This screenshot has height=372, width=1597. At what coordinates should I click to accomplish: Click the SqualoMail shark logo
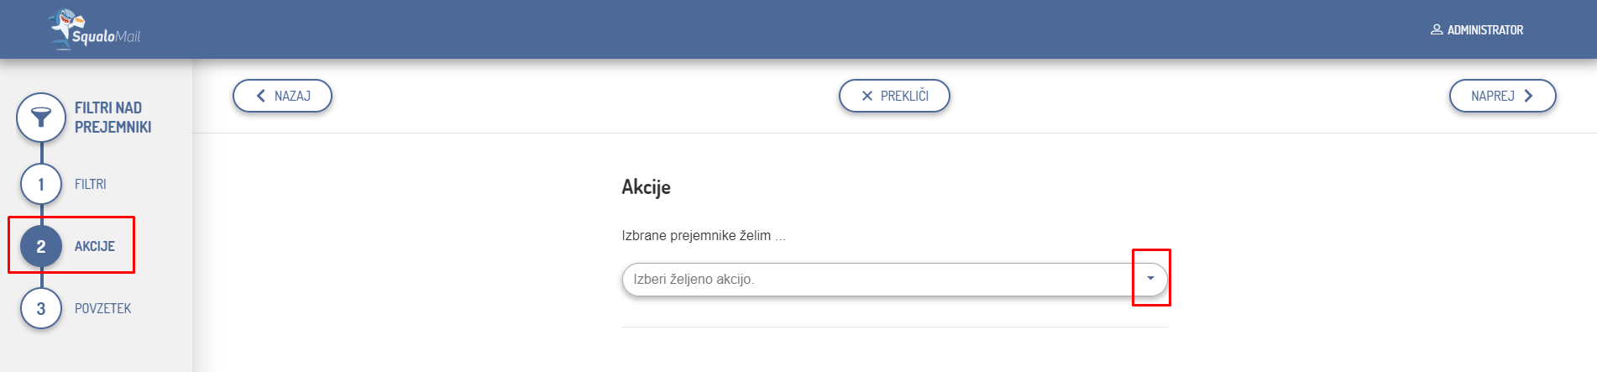[x=67, y=26]
